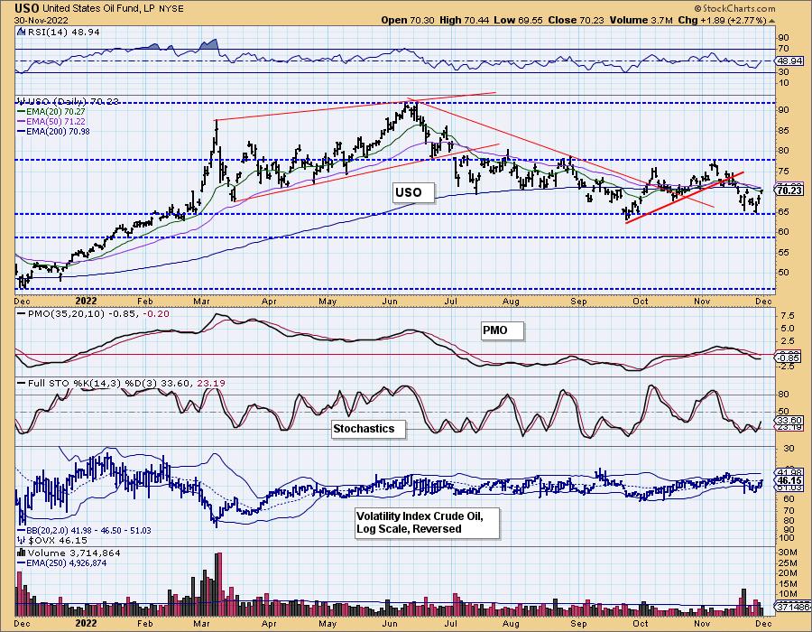Click the 46.15 OVX value tag on right axis
The width and height of the screenshot is (812, 632).
click(x=789, y=480)
